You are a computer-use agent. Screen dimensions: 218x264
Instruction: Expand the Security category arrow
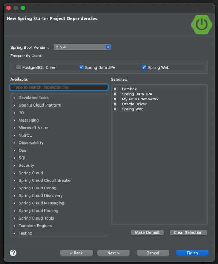pyautogui.click(x=14, y=165)
